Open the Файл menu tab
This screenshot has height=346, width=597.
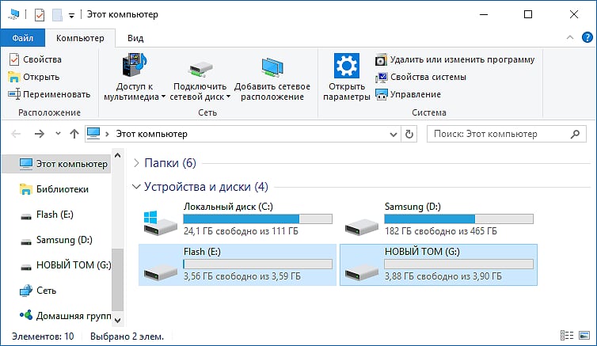(23, 38)
